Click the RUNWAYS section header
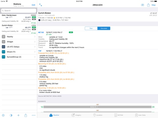The image size is (158, 118). pyautogui.click(x=42, y=101)
